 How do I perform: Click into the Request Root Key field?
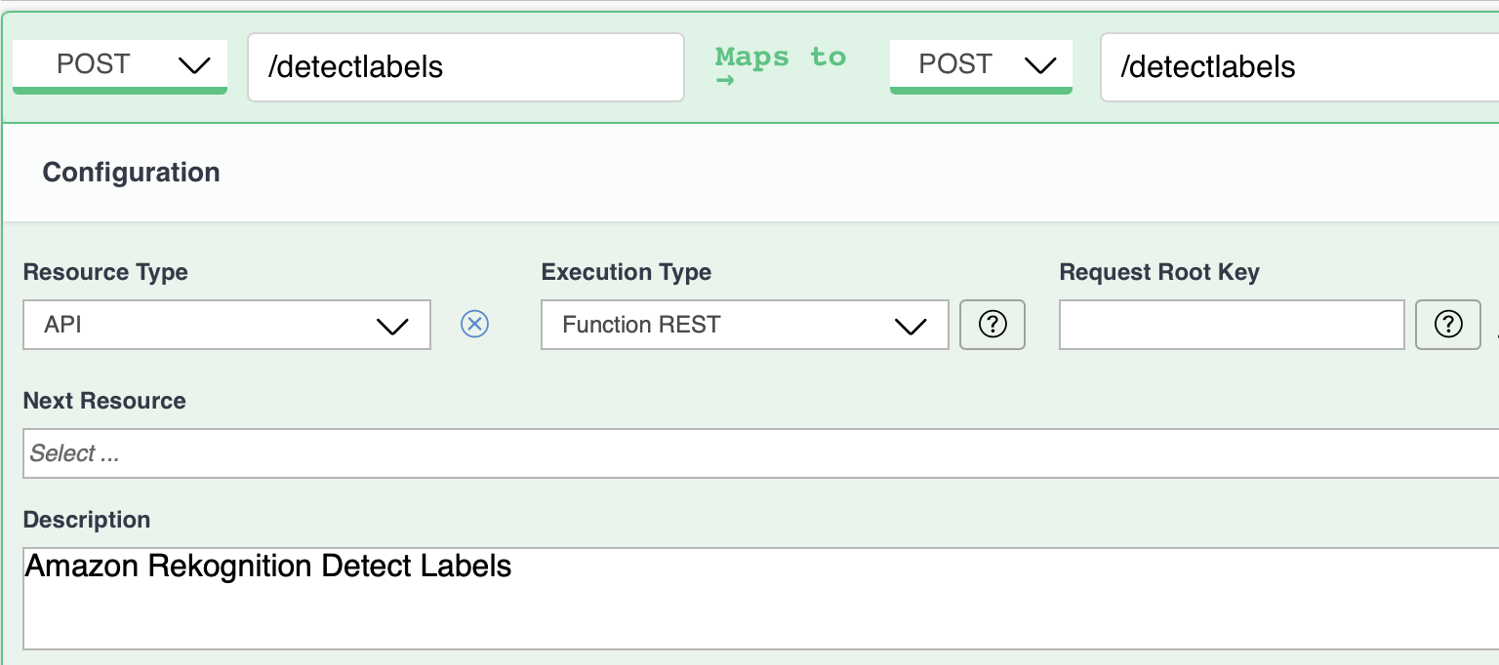1232,325
